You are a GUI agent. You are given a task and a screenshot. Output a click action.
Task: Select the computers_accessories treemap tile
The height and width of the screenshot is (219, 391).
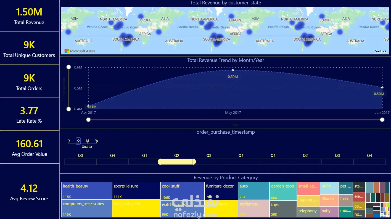pyautogui.click(x=87, y=208)
